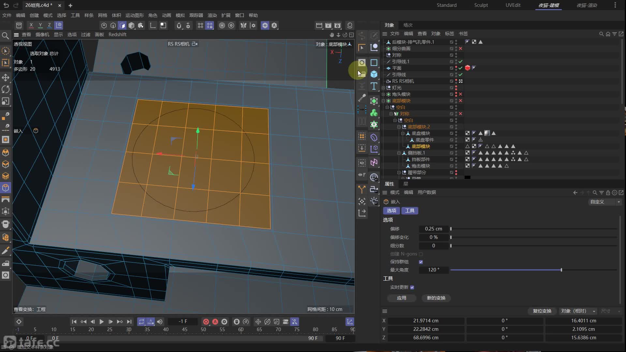Collapse the 底部模块 top-level tree node
The height and width of the screenshot is (352, 626).
(383, 101)
